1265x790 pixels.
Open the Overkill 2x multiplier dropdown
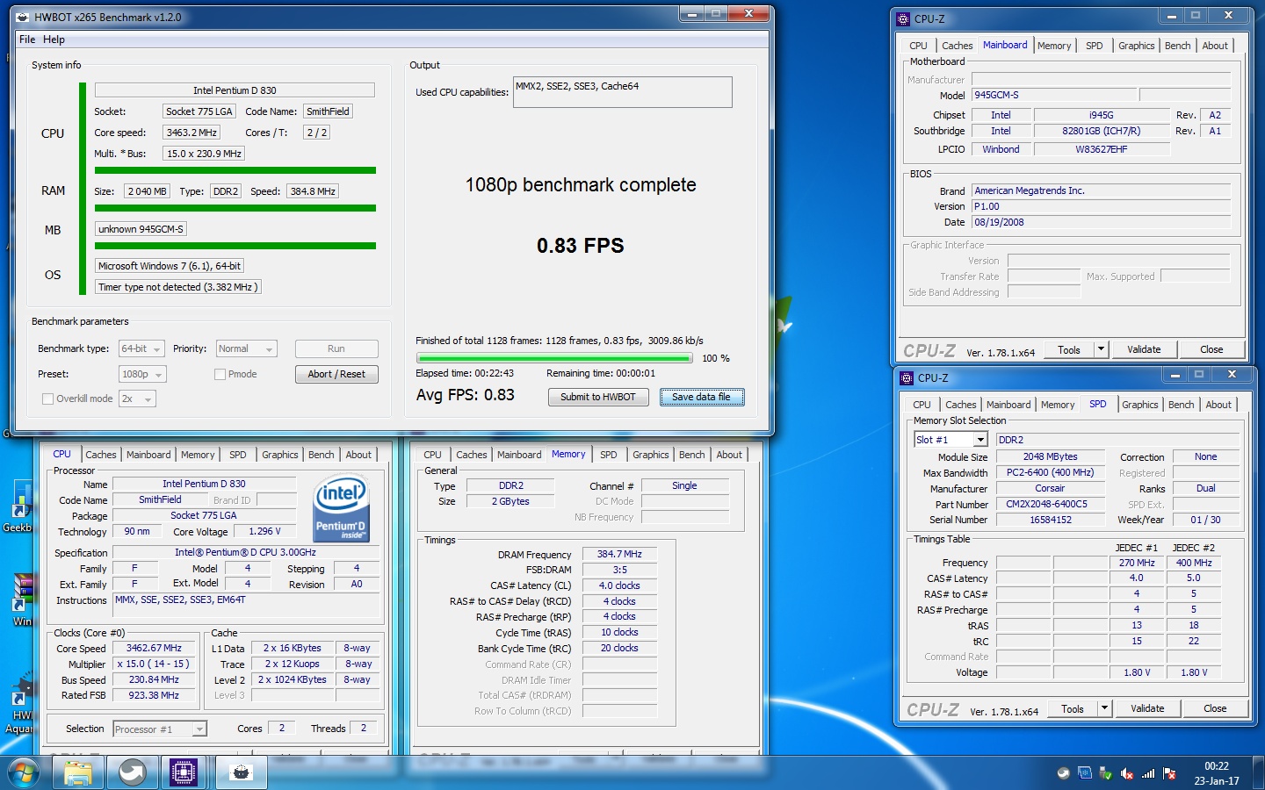(x=137, y=399)
